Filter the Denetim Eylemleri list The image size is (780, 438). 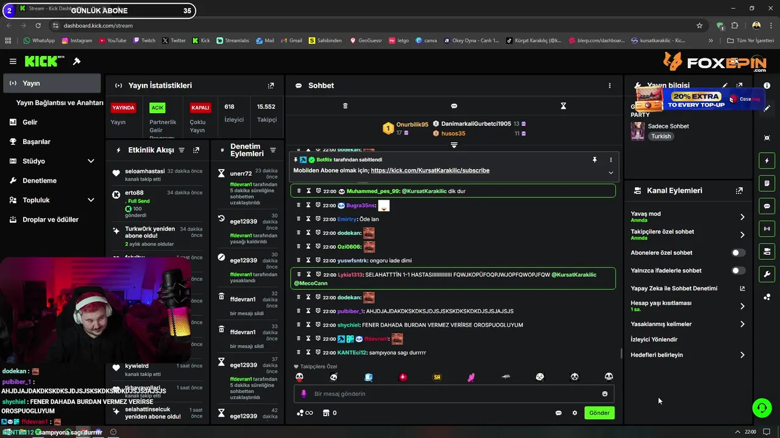pos(272,150)
